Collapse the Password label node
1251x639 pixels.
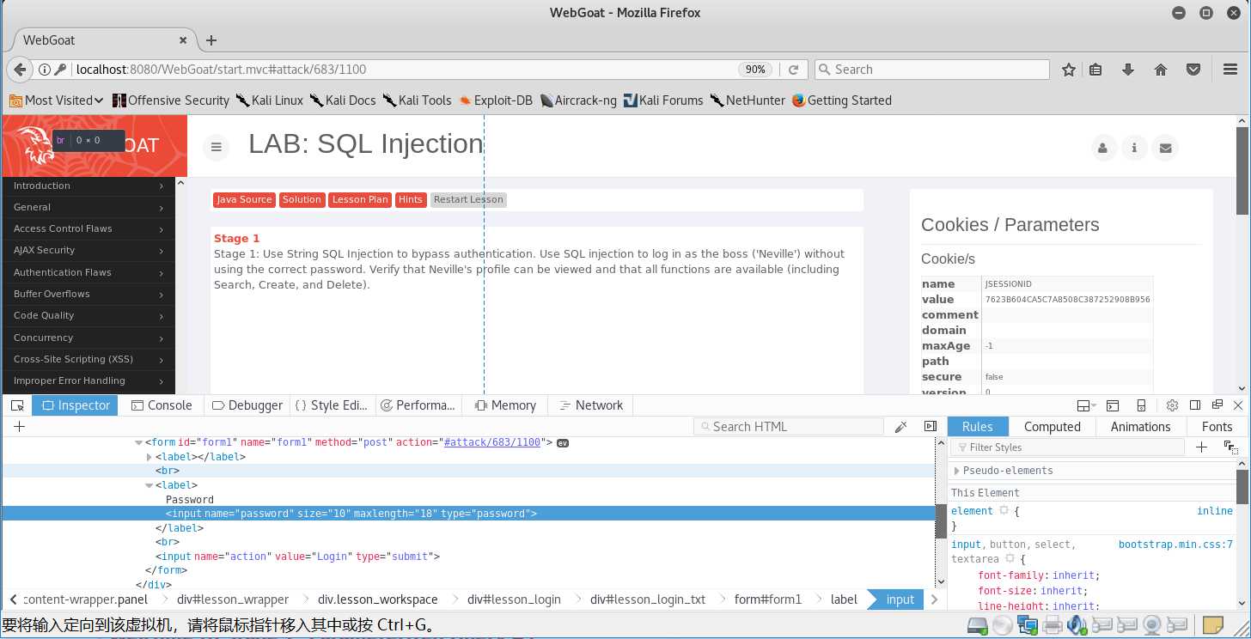(150, 485)
